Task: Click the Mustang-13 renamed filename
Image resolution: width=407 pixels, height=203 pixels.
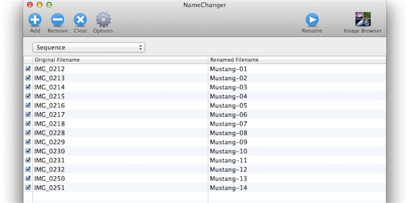Action: 229,178
